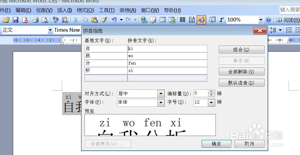This screenshot has height=155, width=300.
Task: Click the Text Direction icon
Action: [x=192, y=20]
